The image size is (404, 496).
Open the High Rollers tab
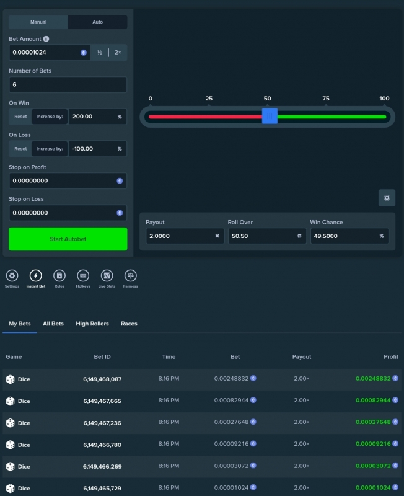(x=92, y=324)
